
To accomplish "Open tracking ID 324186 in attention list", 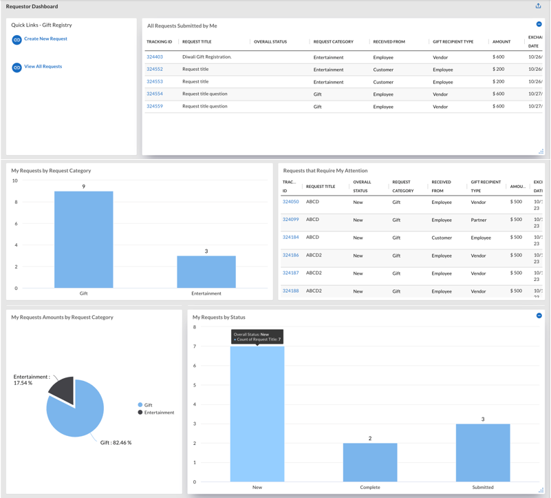I will coord(290,255).
